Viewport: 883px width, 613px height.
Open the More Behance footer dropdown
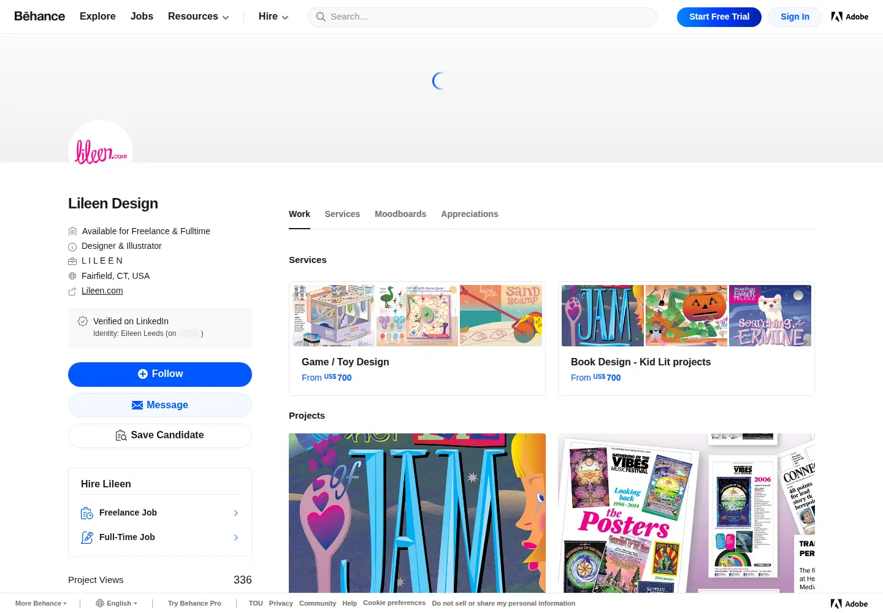tap(41, 603)
